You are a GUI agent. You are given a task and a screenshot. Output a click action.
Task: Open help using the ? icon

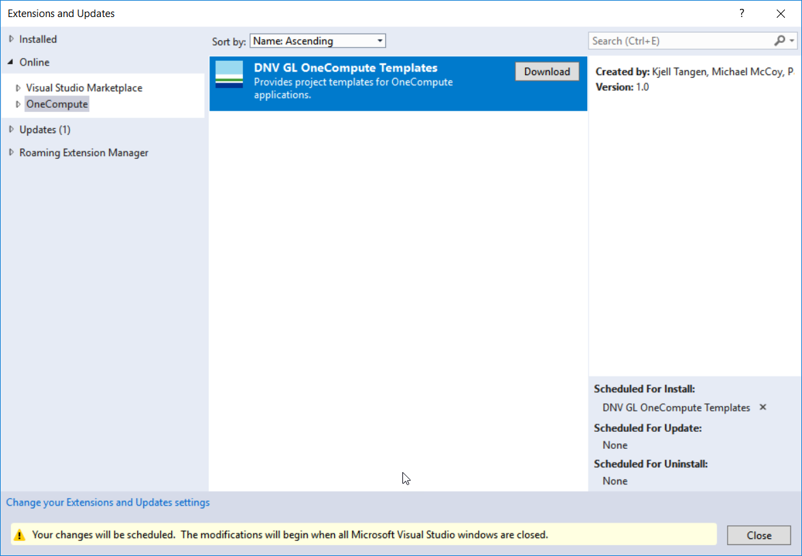click(741, 13)
